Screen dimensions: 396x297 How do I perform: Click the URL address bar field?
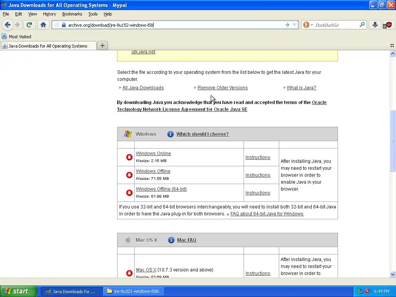(174, 25)
